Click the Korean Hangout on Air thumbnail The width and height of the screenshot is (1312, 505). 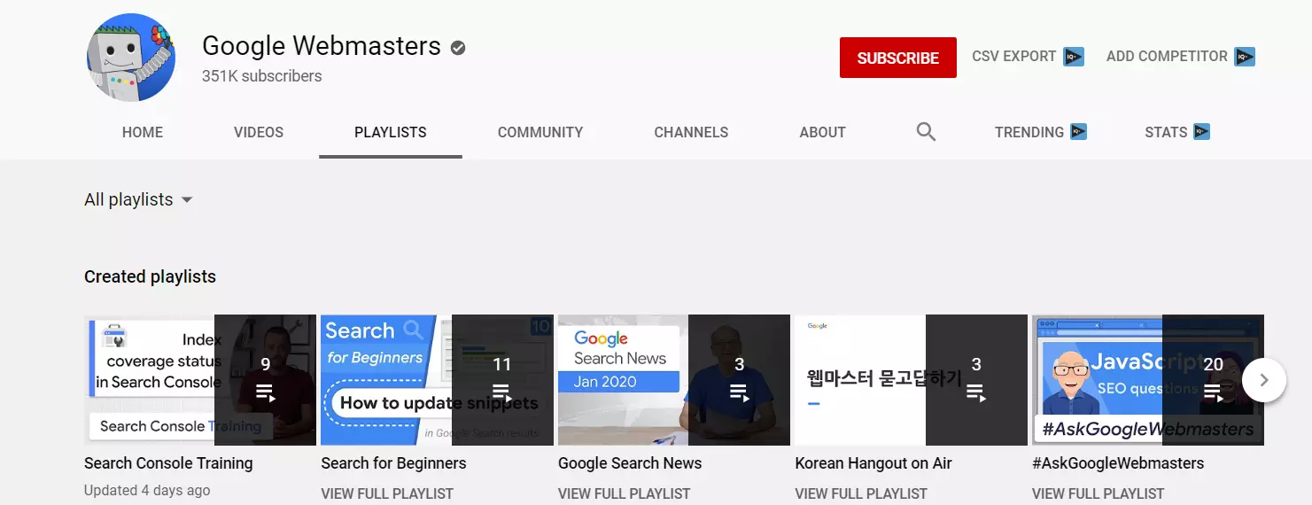click(x=911, y=380)
